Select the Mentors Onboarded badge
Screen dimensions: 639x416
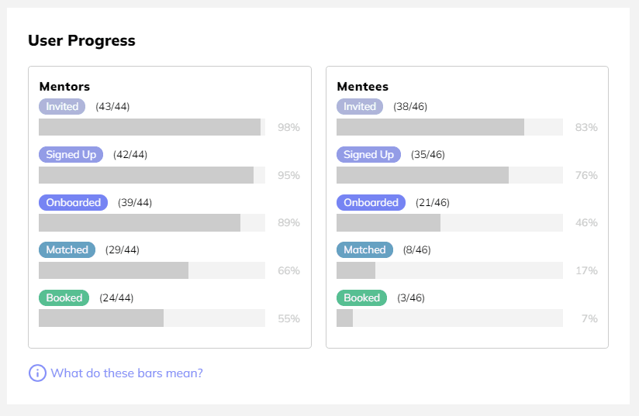click(73, 203)
